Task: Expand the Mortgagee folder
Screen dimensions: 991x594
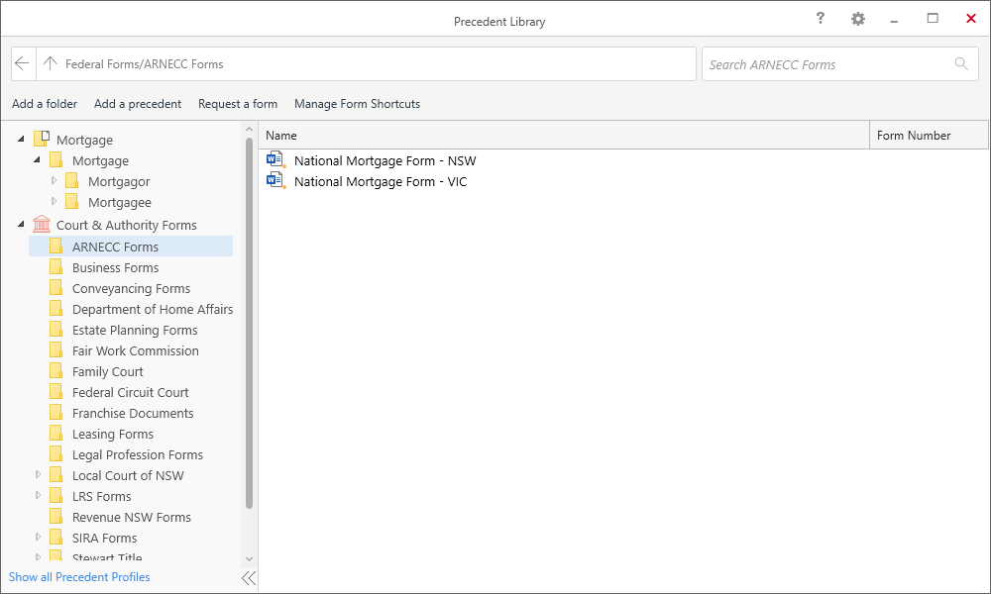Action: click(54, 201)
